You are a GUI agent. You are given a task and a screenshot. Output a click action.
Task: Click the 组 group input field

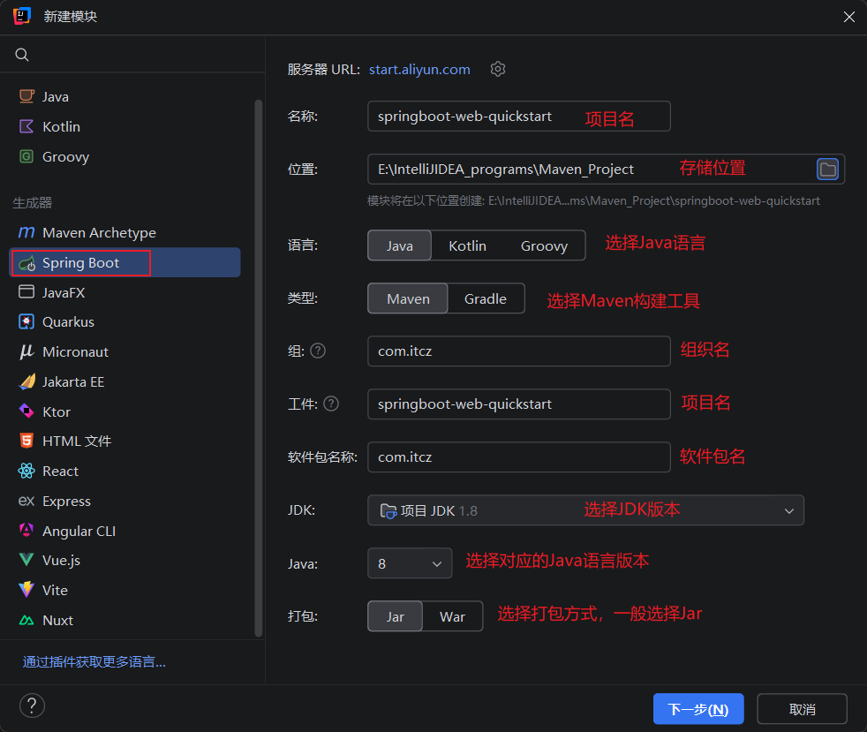(x=518, y=351)
